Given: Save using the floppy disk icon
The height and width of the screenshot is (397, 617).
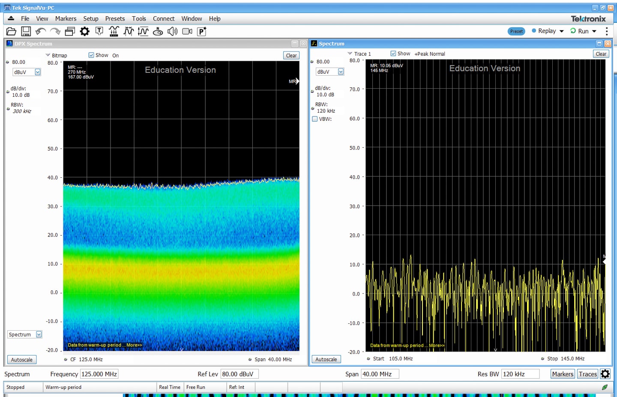Looking at the screenshot, I should [26, 31].
